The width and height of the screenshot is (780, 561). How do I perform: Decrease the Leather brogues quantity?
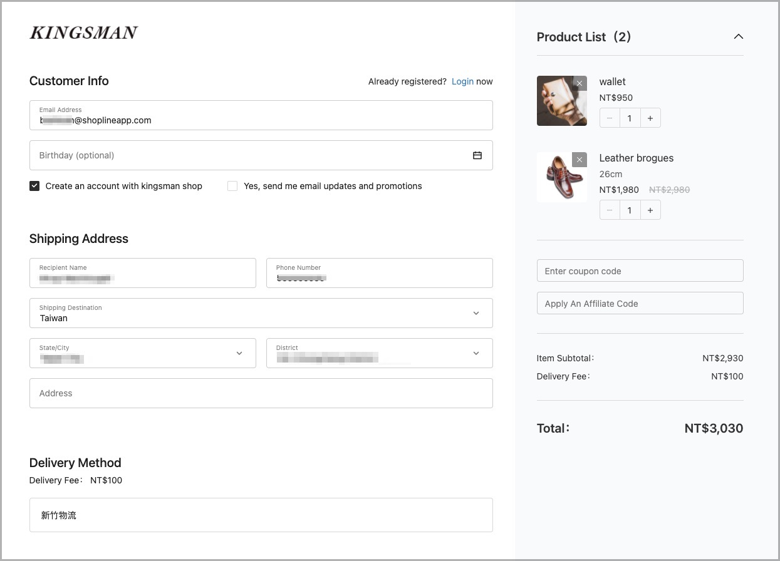click(x=610, y=210)
